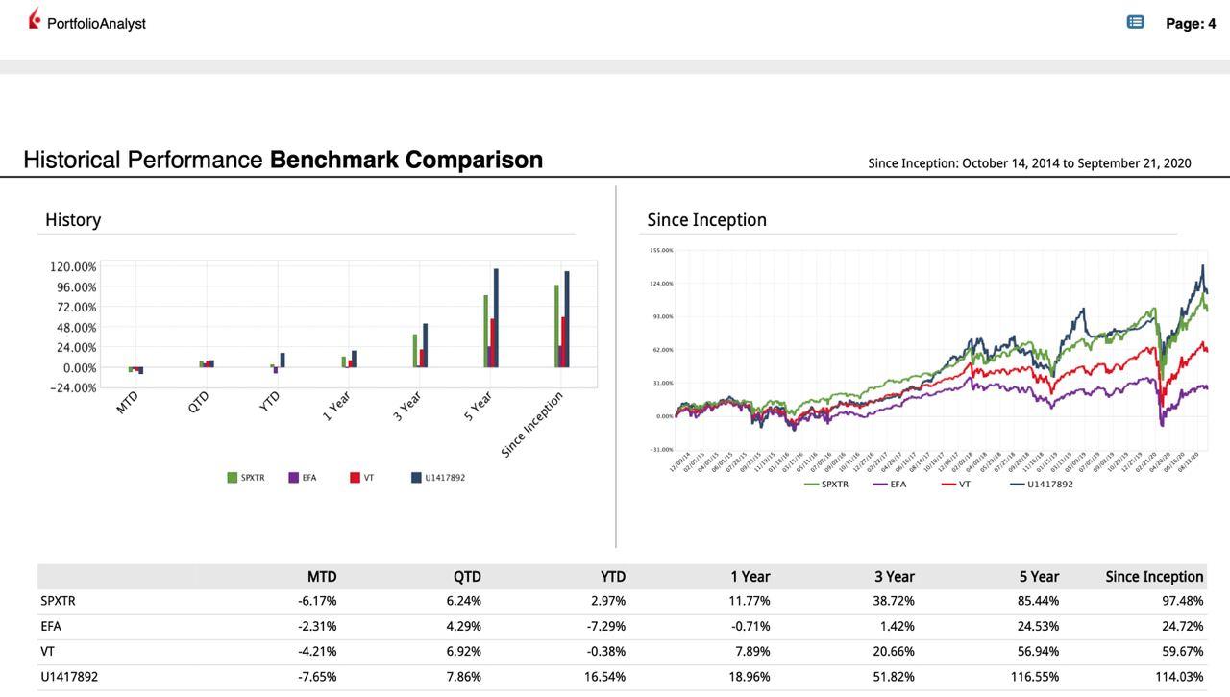Click the 5 Year column header
Image resolution: width=1230 pixels, height=697 pixels.
[1039, 577]
